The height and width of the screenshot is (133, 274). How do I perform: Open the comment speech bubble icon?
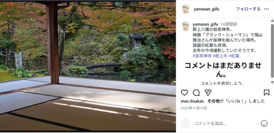196,92
